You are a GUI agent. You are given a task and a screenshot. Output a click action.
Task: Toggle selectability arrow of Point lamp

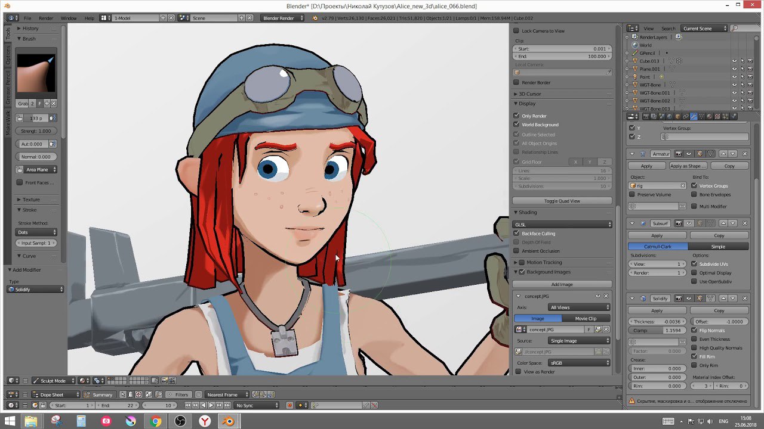[742, 77]
